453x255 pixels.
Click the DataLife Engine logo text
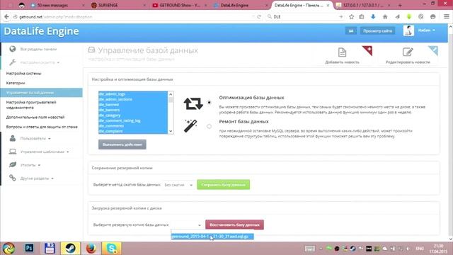pos(41,31)
